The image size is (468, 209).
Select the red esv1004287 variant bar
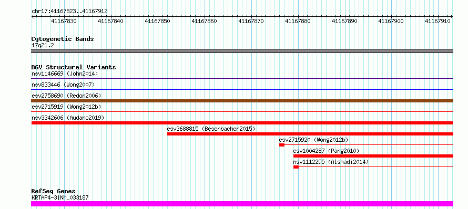[x=373, y=156]
